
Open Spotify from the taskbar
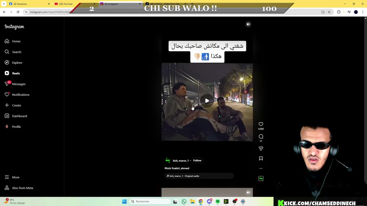218,201
